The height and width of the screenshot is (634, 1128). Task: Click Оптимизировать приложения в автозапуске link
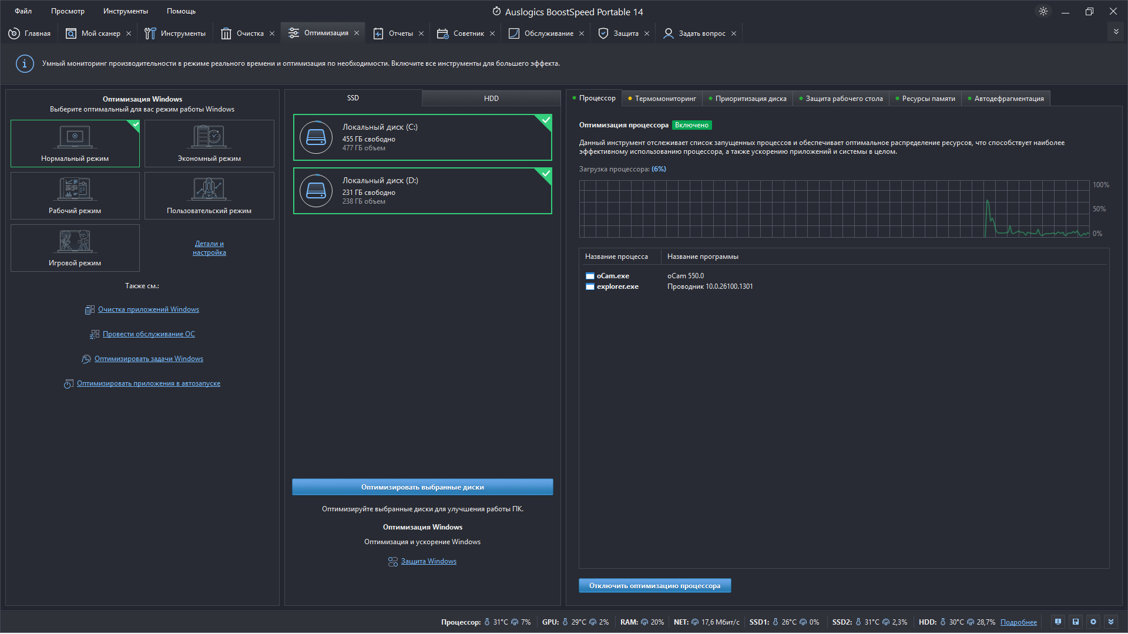tap(148, 383)
